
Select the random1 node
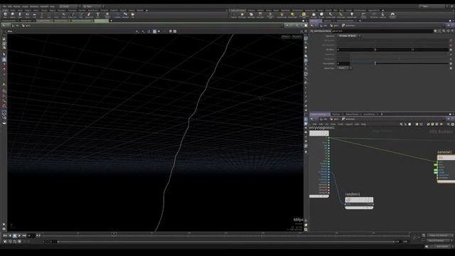tap(359, 200)
